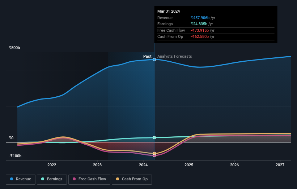Click the Past label on chart
The height and width of the screenshot is (189, 297).
(x=147, y=57)
